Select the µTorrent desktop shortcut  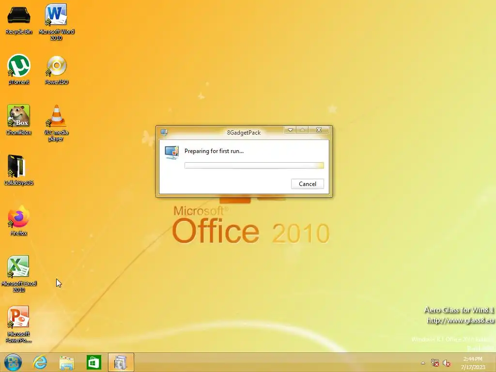tap(19, 70)
